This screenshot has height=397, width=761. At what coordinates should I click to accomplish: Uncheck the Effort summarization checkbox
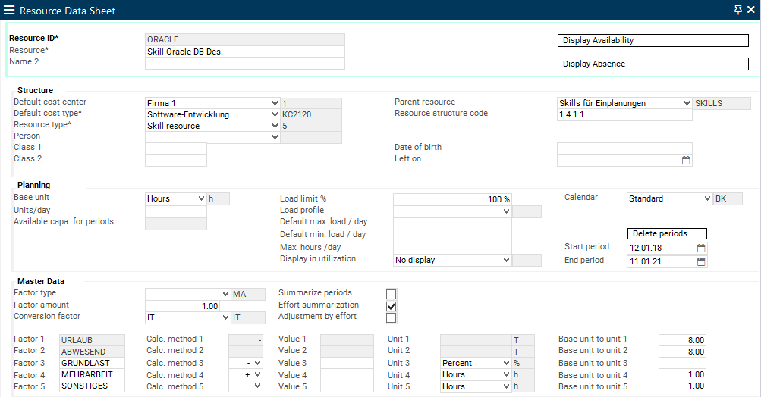392,306
